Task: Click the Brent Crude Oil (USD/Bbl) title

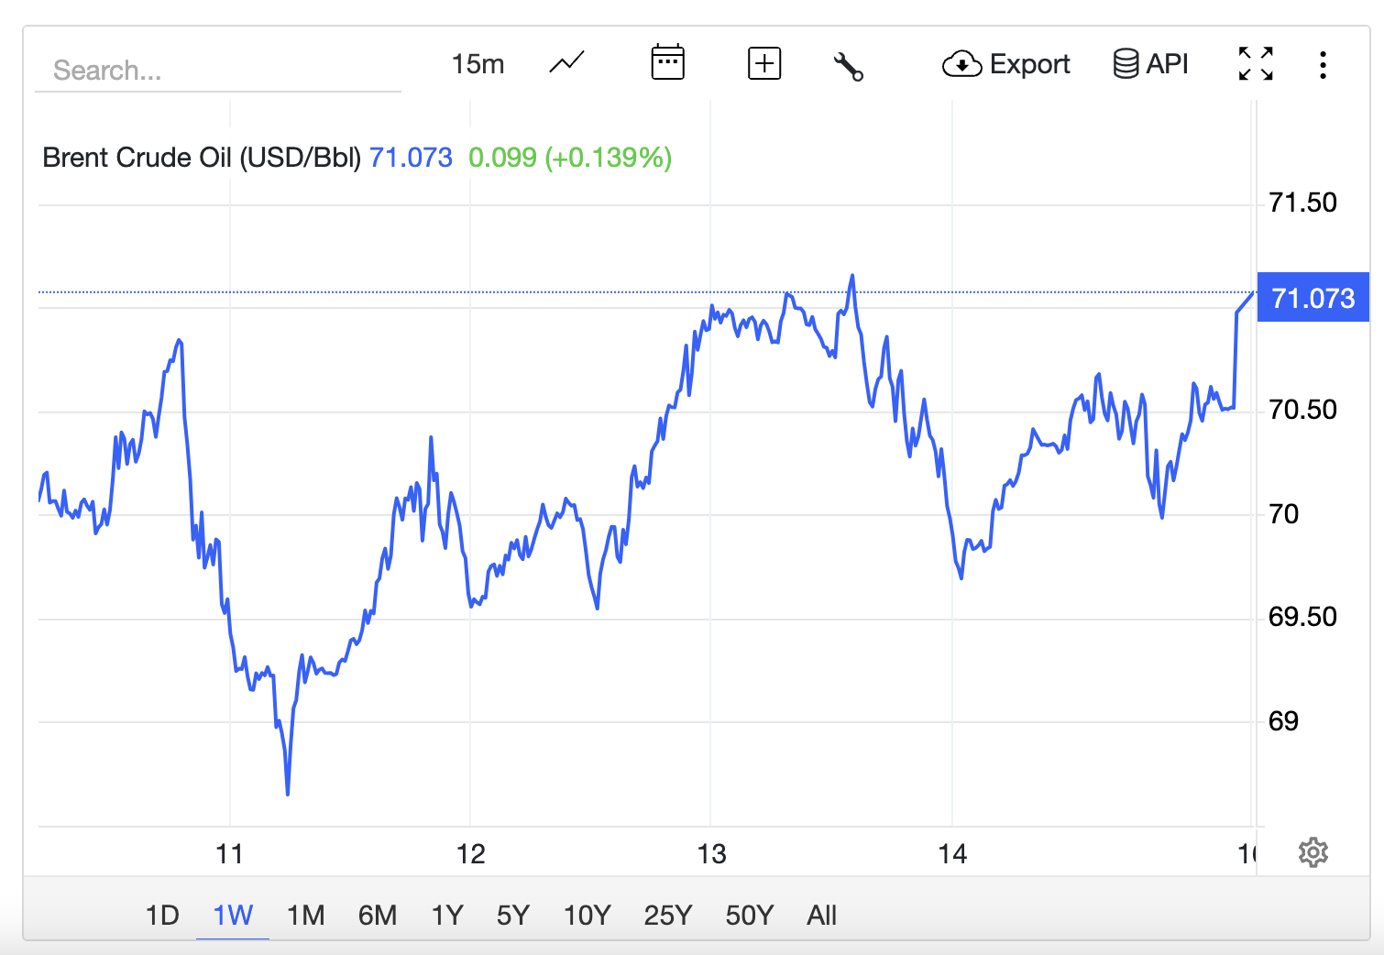Action: (x=202, y=158)
